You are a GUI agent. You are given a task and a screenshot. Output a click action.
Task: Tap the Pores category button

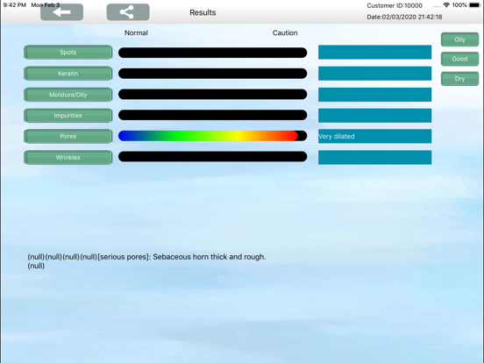[x=68, y=136]
